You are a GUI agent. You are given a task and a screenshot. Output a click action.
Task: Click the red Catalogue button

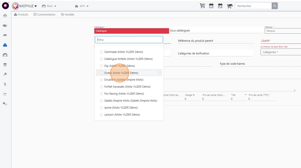click(x=131, y=31)
